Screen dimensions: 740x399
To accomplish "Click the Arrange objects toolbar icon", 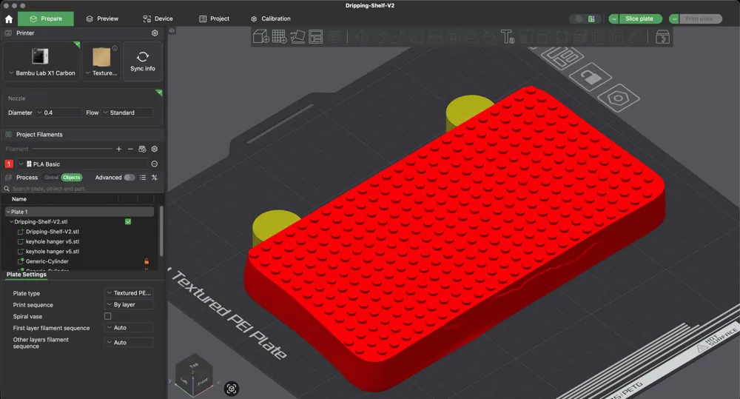I will coord(316,36).
